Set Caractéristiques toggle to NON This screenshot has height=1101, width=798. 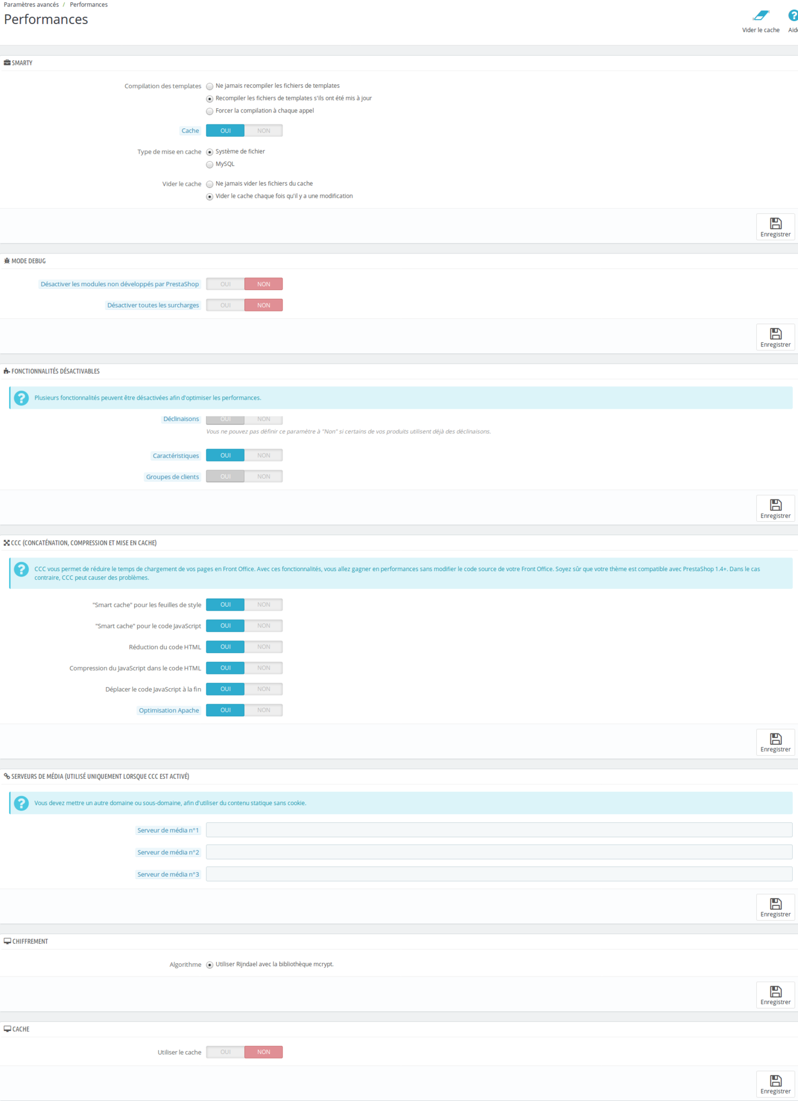pyautogui.click(x=264, y=455)
